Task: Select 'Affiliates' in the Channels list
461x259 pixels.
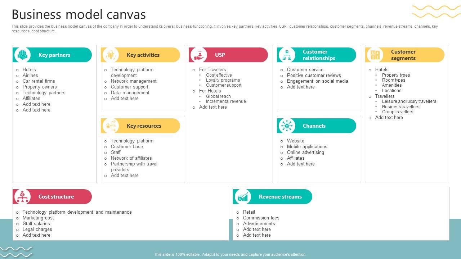Action: [296, 158]
